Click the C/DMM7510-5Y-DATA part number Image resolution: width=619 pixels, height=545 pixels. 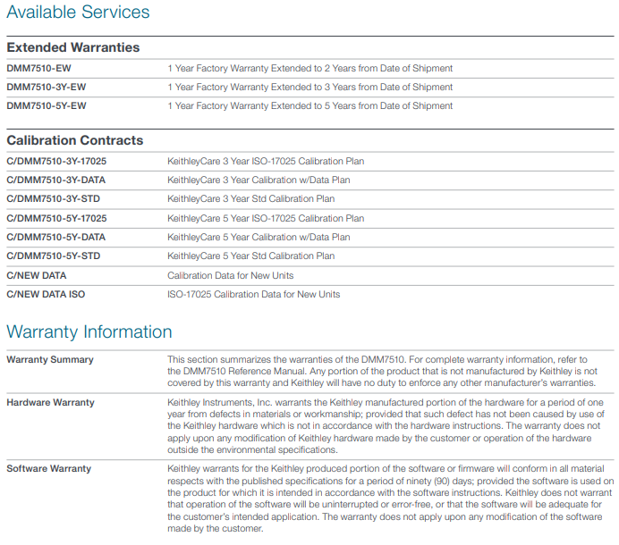pos(56,237)
